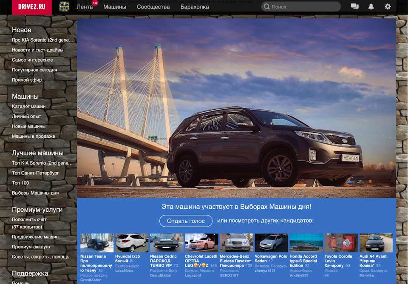Focus the Поиск search field

[301, 6]
